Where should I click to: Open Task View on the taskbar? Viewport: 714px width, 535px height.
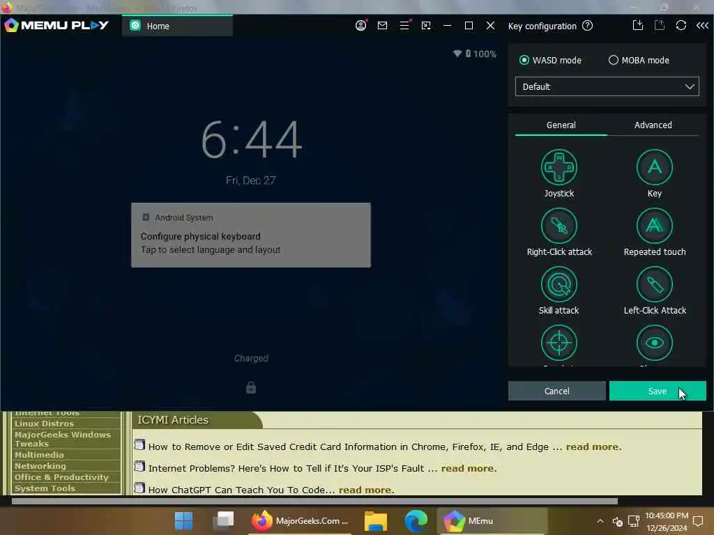(x=223, y=521)
